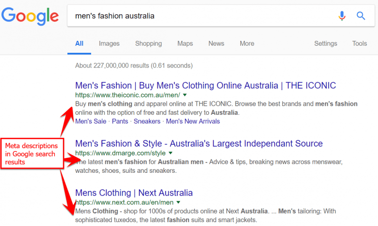This screenshot has height=226, width=378.
Task: Open the Sneakers sitelink
Action: [147, 121]
